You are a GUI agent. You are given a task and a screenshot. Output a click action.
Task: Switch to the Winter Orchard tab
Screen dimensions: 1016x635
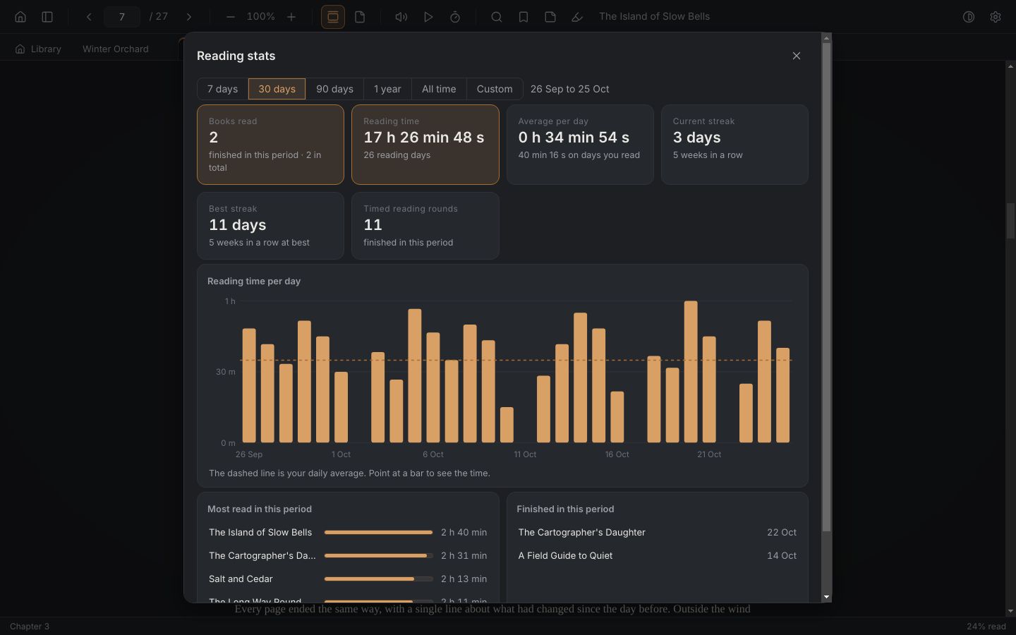[116, 49]
